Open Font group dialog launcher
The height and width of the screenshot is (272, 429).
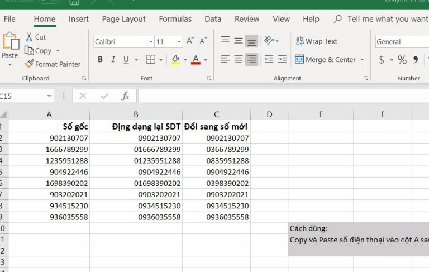pyautogui.click(x=209, y=79)
